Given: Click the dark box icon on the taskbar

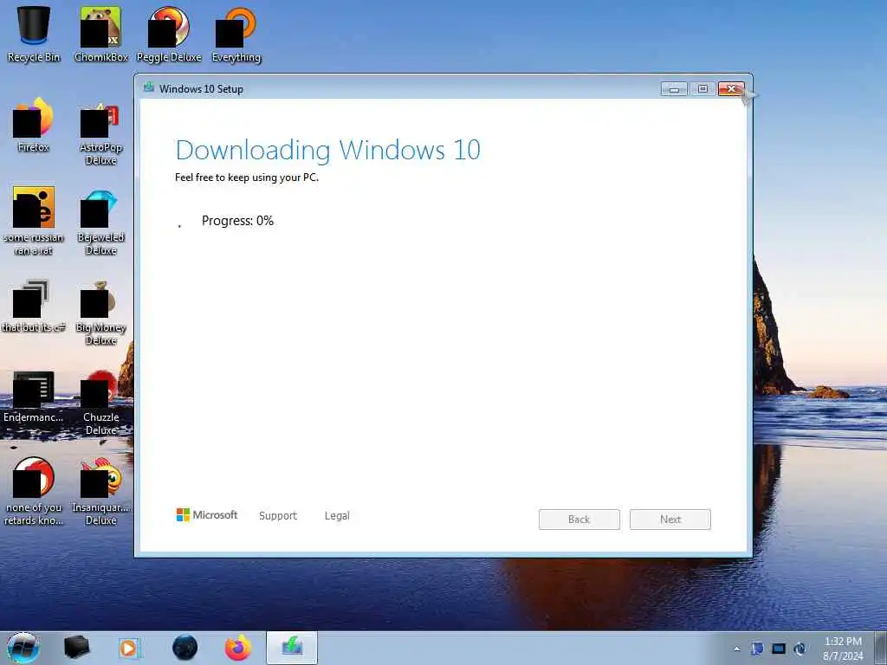Looking at the screenshot, I should [x=76, y=648].
